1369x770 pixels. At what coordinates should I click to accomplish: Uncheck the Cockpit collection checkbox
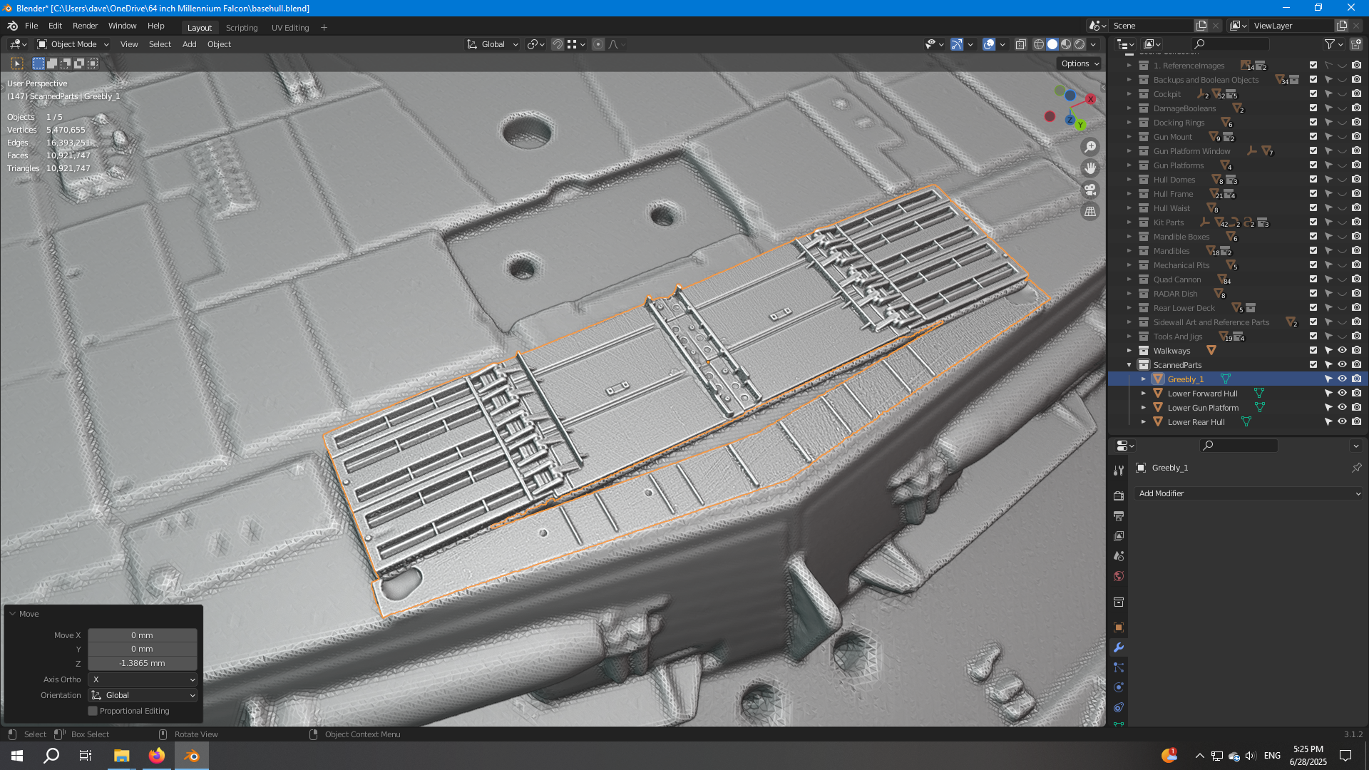[x=1313, y=94]
